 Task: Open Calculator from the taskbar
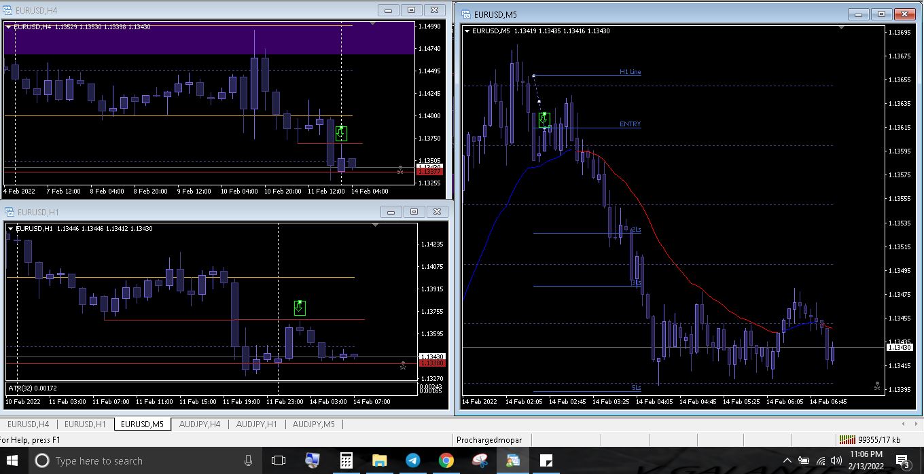click(346, 460)
